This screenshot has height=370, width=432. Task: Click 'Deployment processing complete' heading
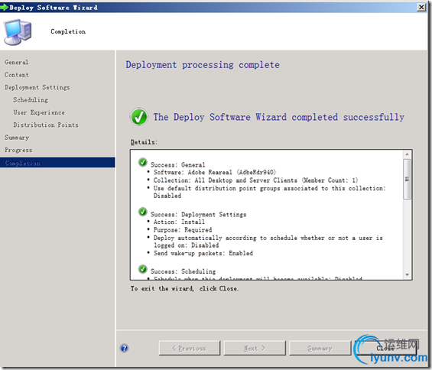point(203,65)
